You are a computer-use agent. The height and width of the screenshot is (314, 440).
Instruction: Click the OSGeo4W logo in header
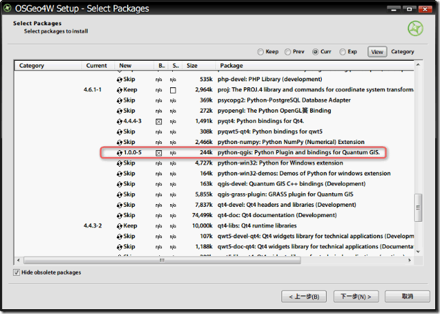click(415, 28)
